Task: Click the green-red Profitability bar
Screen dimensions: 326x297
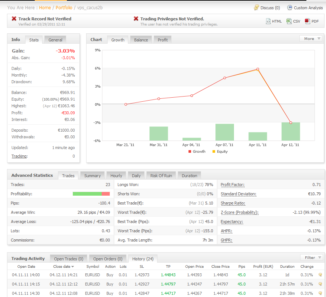Action: click(x=91, y=194)
